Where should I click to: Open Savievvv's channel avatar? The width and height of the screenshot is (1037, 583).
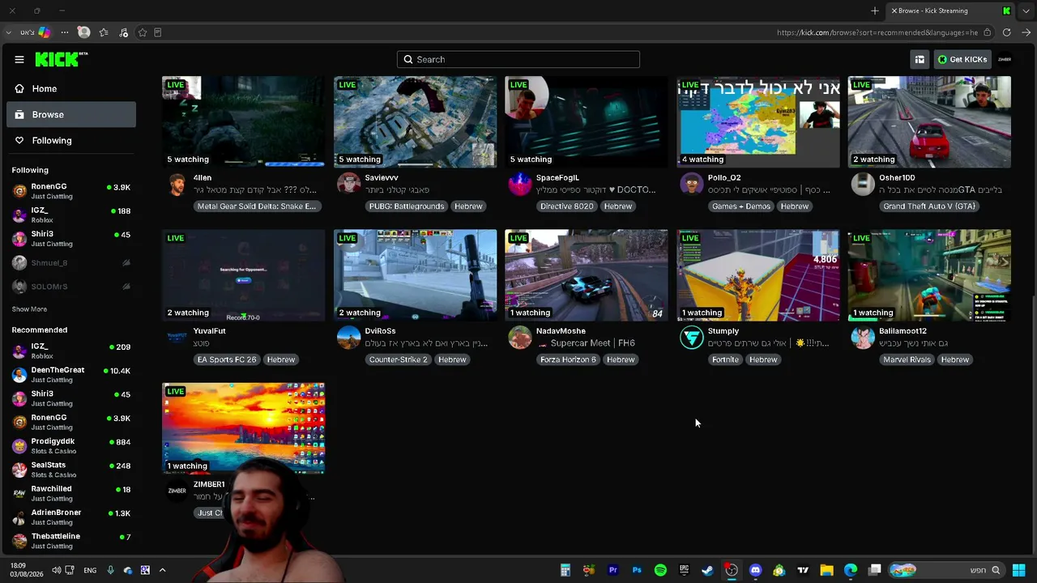[x=348, y=184]
